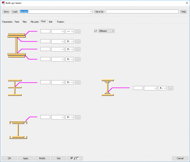The image size is (190, 162).
Task: Click the Save As button
Action: [99, 12]
